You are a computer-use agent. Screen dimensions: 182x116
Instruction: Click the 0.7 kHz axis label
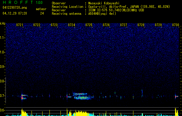[x=2, y=96]
